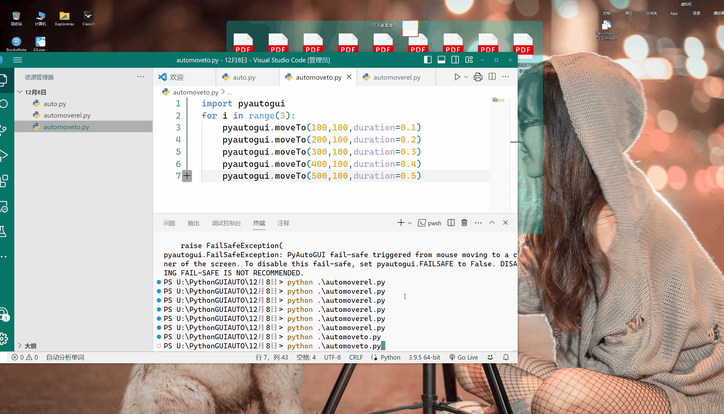The width and height of the screenshot is (724, 414).
Task: Run the Python file with play button
Action: click(457, 77)
